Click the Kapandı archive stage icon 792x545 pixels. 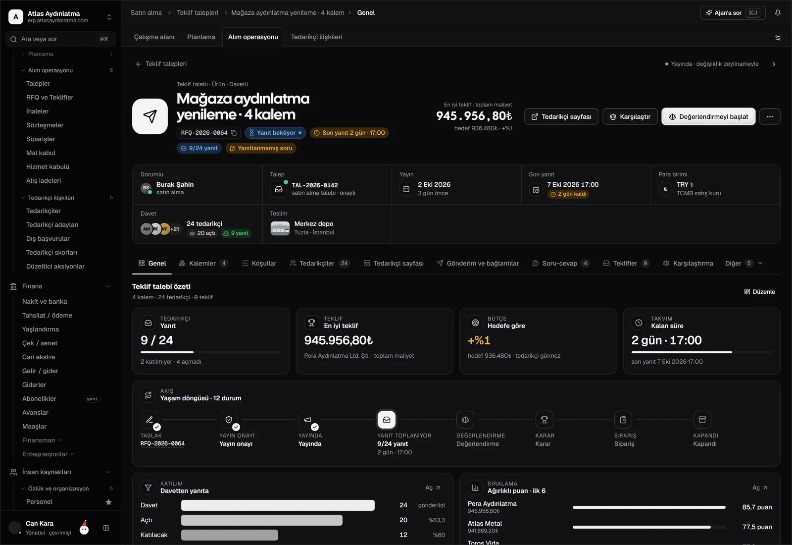click(x=702, y=420)
